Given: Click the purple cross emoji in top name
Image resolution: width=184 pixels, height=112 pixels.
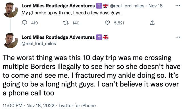Looking at the screenshot, I should (x=99, y=6).
